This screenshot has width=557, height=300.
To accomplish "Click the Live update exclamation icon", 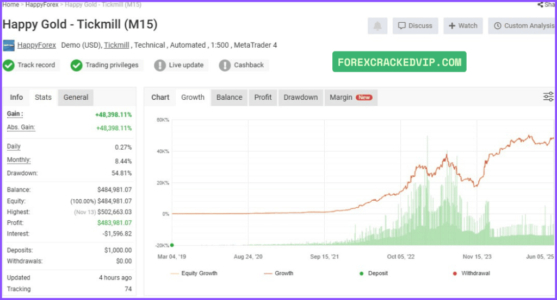I will pos(160,65).
